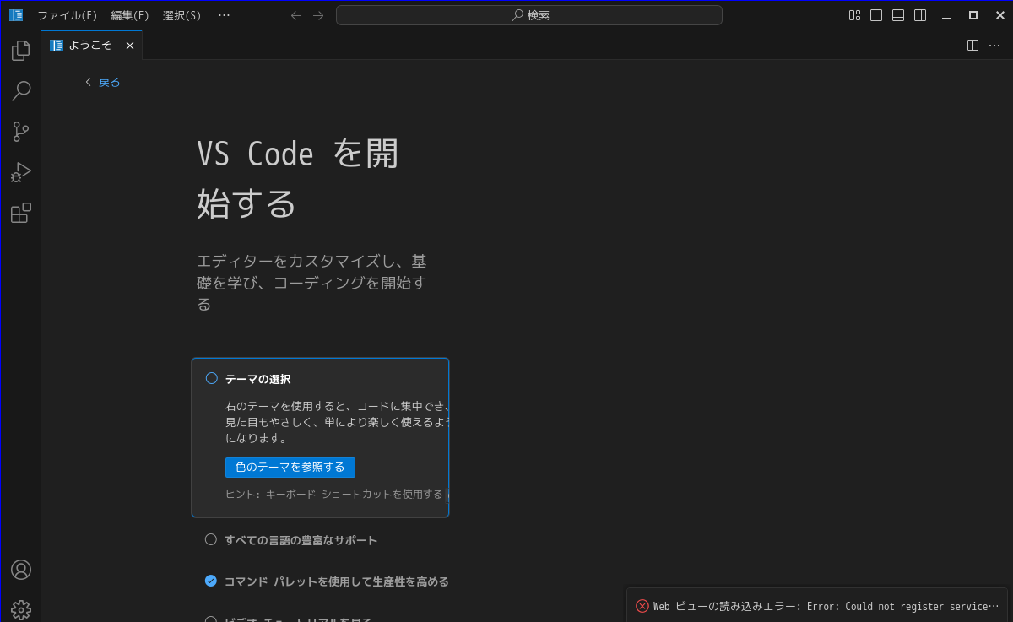Click the 検索 command center box
Screen dimensions: 1013x622
point(529,15)
